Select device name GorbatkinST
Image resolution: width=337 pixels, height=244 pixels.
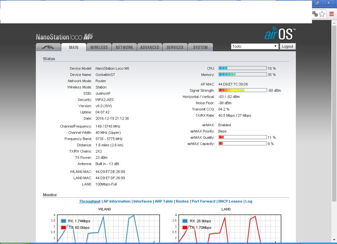[x=105, y=75]
